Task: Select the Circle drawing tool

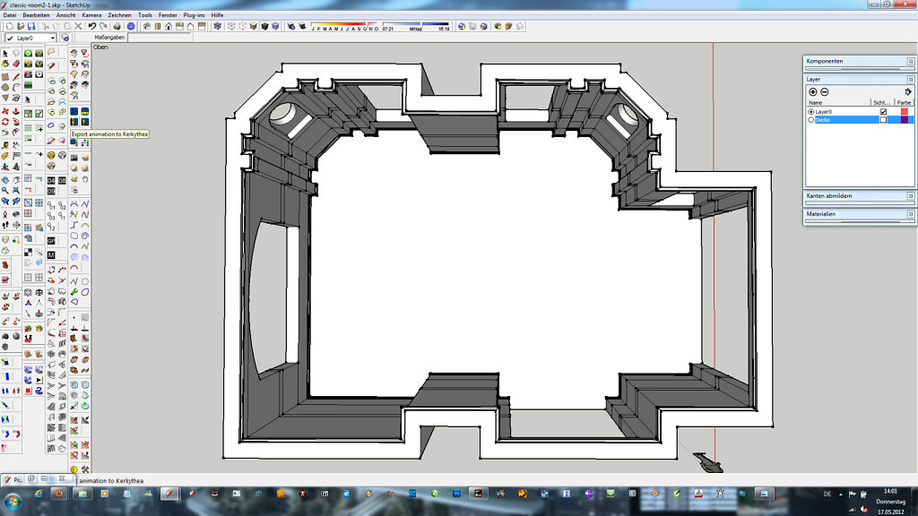Action: (5, 87)
